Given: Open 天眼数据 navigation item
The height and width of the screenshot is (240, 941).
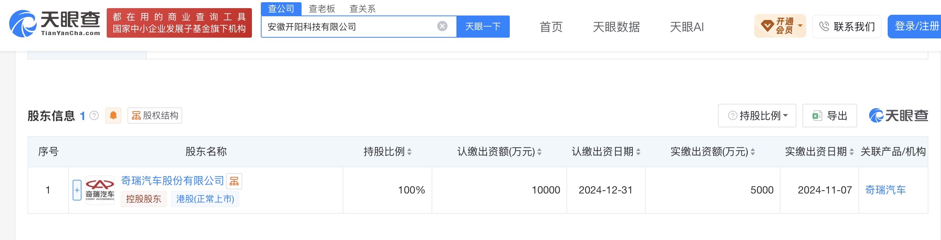Looking at the screenshot, I should 616,27.
